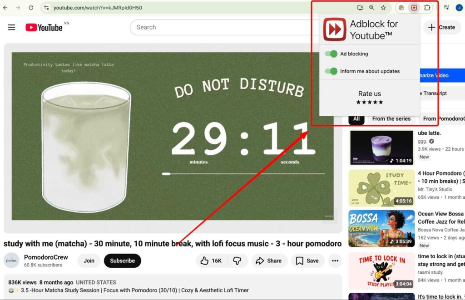Open the ube latte video thumbnail
This screenshot has height=300, width=465.
[381, 148]
